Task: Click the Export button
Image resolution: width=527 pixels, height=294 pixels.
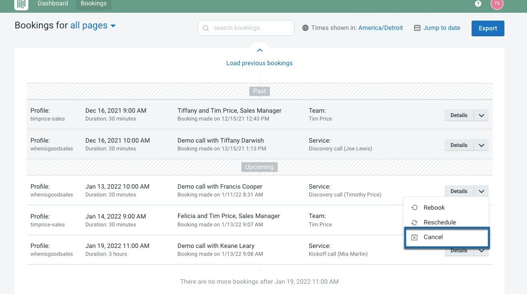Action: [x=487, y=28]
